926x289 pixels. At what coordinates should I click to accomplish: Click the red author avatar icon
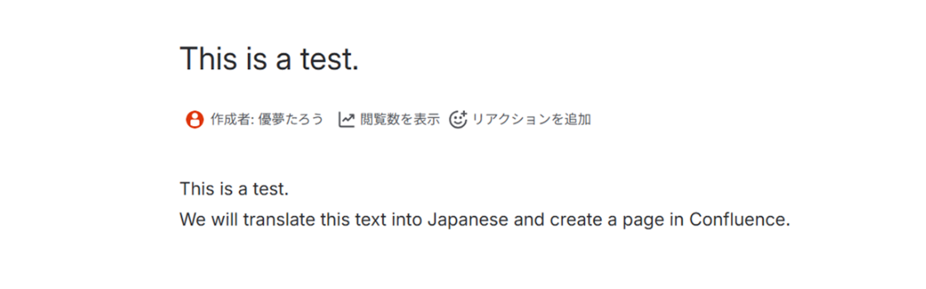pos(194,119)
